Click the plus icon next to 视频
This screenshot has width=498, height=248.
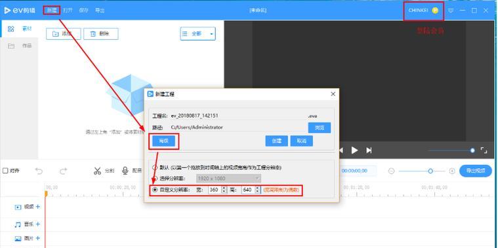[x=38, y=207]
